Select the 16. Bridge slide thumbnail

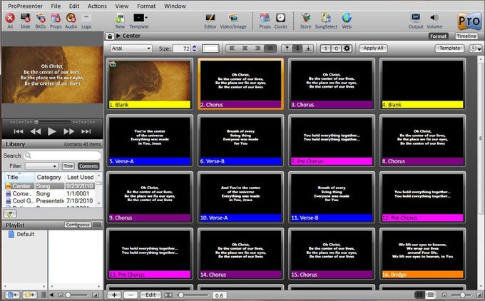[422, 255]
